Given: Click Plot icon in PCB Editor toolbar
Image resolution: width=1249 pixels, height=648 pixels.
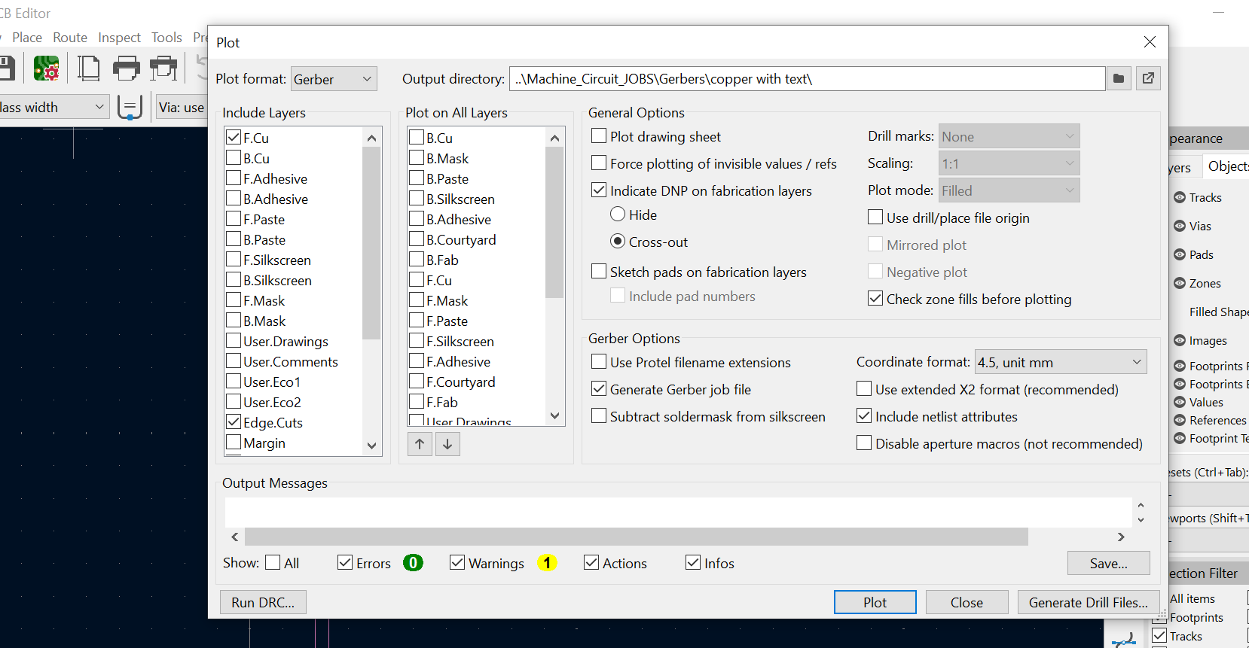Looking at the screenshot, I should tap(163, 68).
